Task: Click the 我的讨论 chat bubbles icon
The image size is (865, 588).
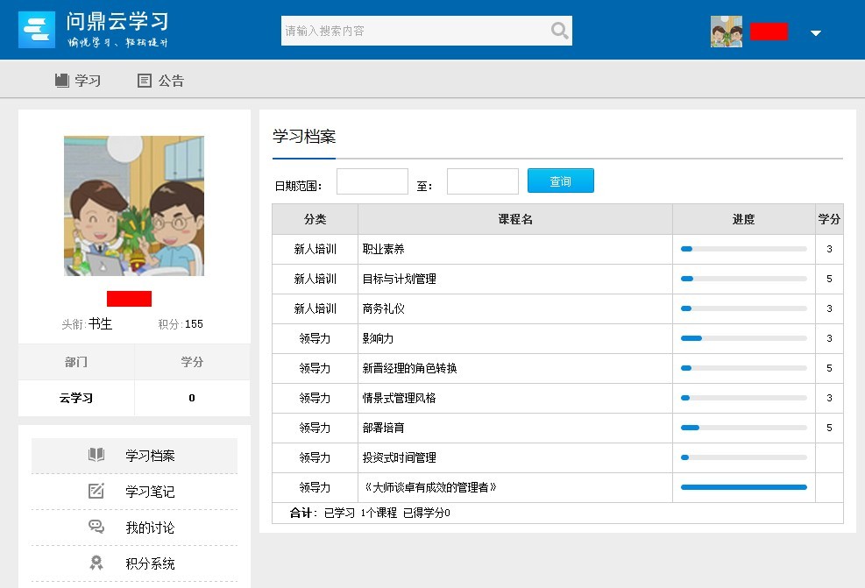Action: (96, 527)
